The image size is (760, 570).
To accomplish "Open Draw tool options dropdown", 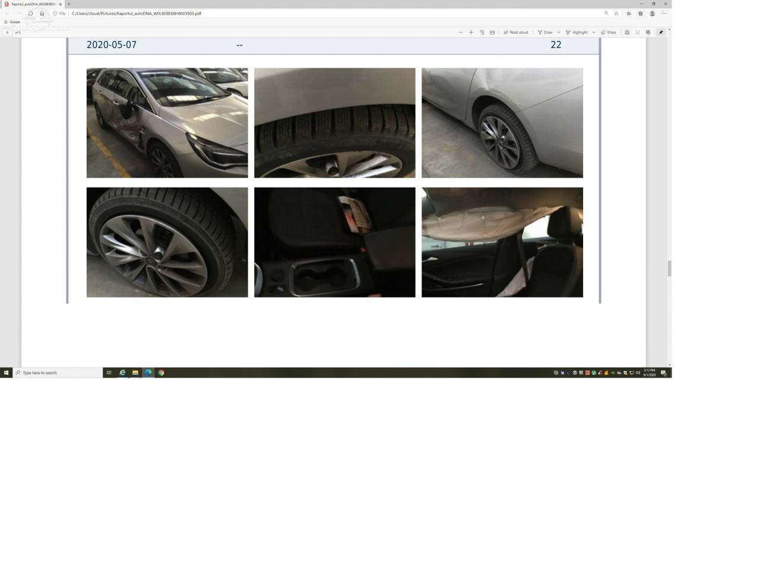I will (559, 32).
